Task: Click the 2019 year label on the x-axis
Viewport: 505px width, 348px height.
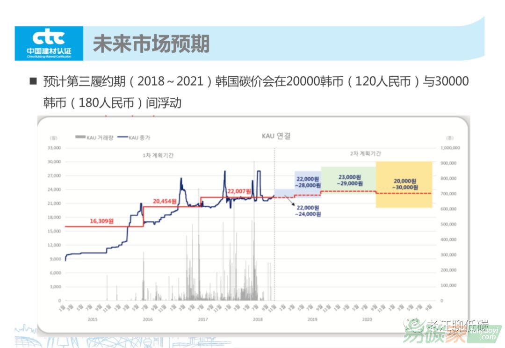Action: (x=312, y=319)
